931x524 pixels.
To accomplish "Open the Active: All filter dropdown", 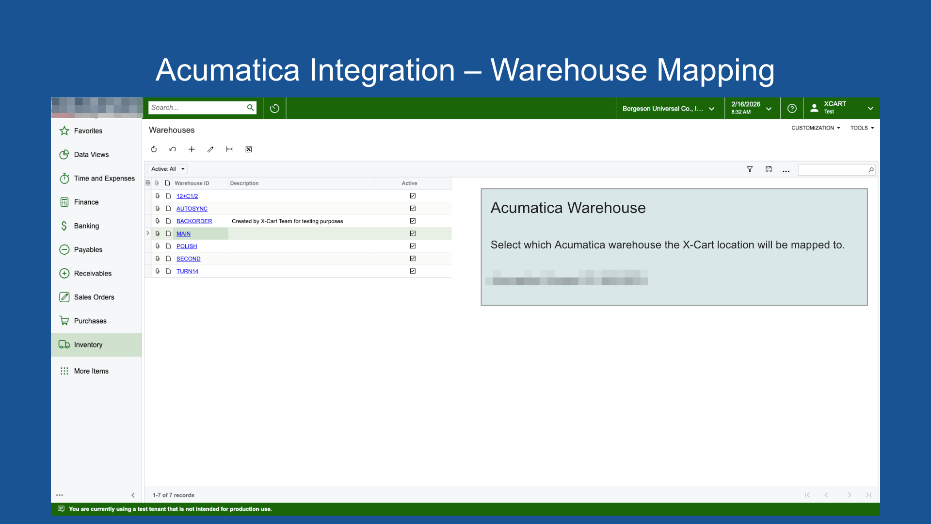I will 167,169.
